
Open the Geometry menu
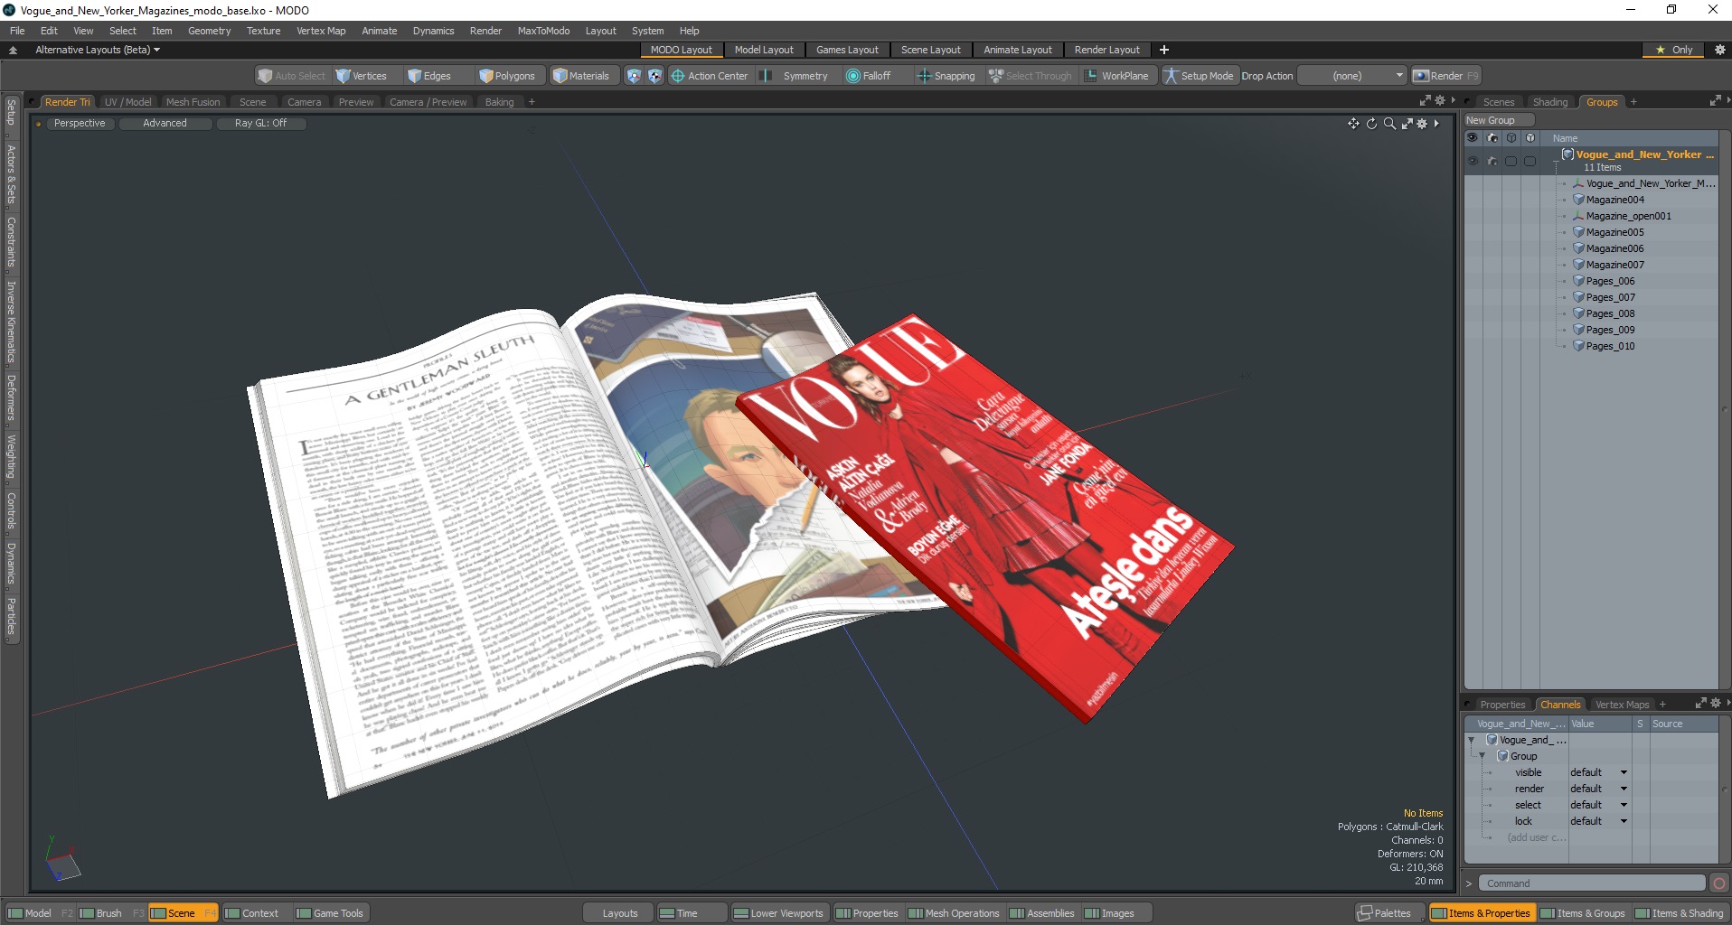tap(209, 31)
